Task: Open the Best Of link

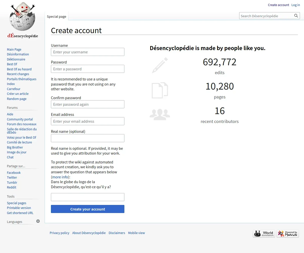Action: pos(12,64)
